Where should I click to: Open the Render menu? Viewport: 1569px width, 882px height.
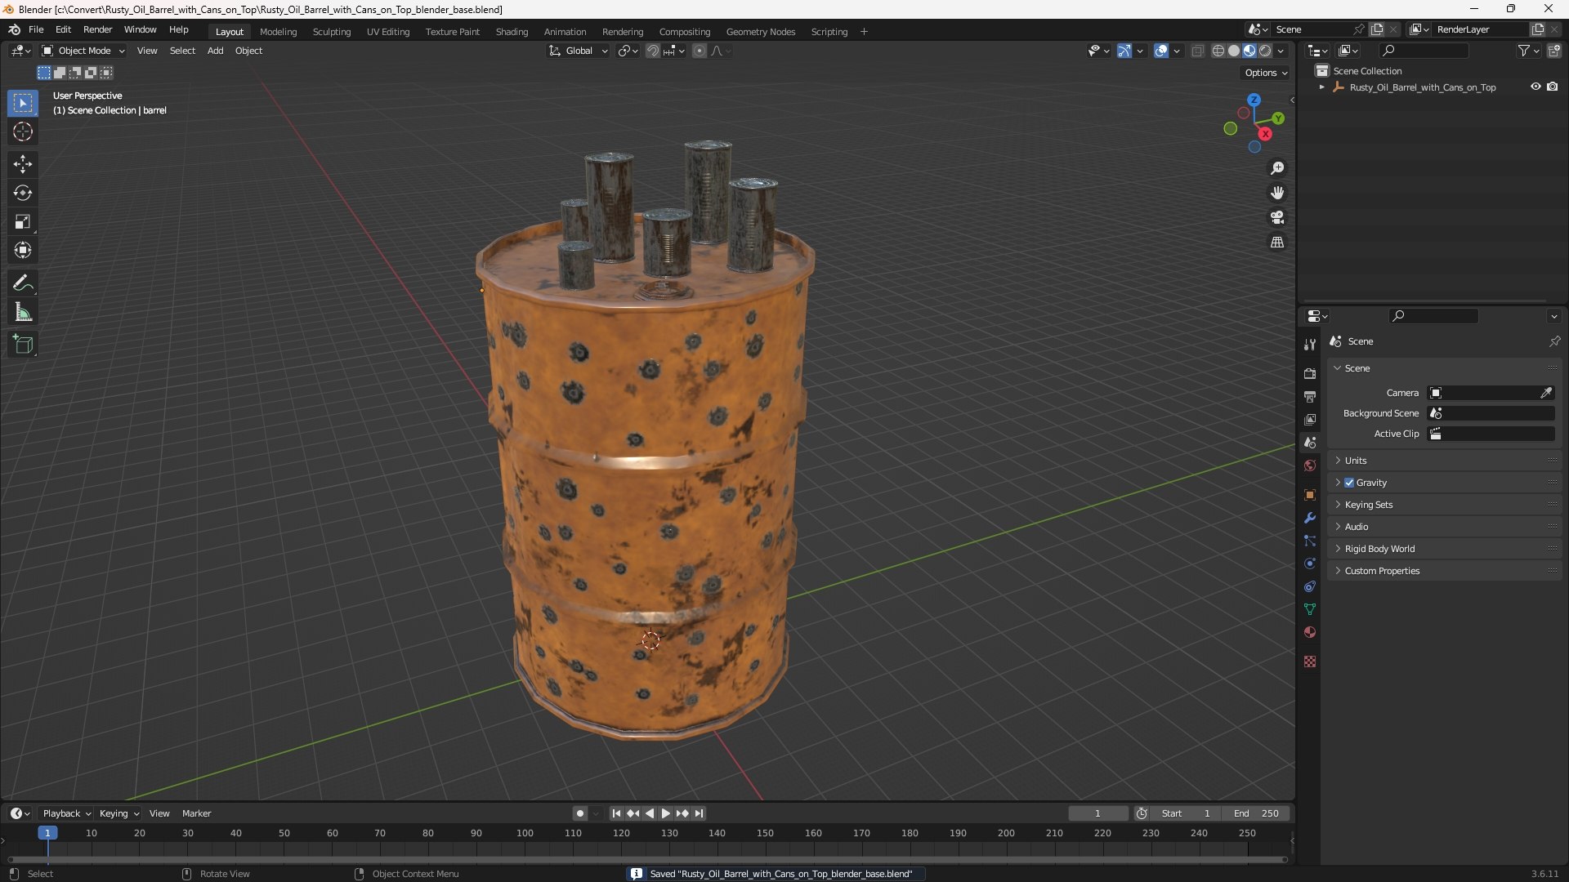97,29
